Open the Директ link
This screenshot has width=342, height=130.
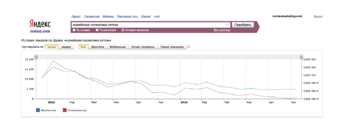(76, 17)
